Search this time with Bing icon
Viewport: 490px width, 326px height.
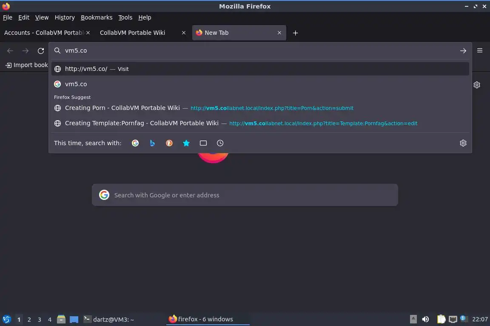[152, 143]
